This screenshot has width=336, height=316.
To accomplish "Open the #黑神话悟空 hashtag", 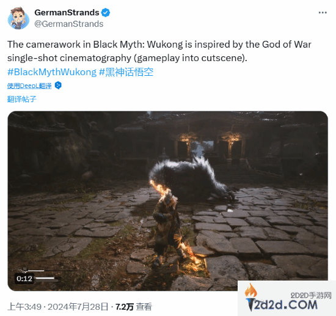I will (x=126, y=72).
